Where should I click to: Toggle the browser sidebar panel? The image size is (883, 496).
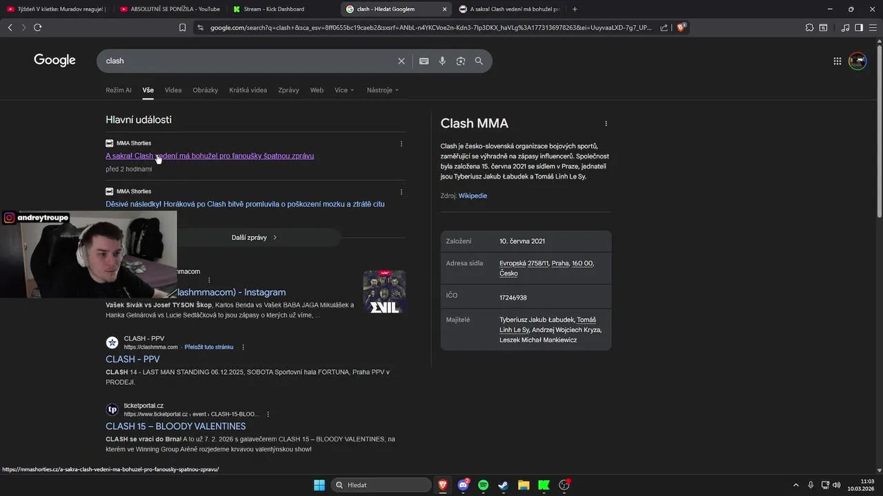[859, 28]
